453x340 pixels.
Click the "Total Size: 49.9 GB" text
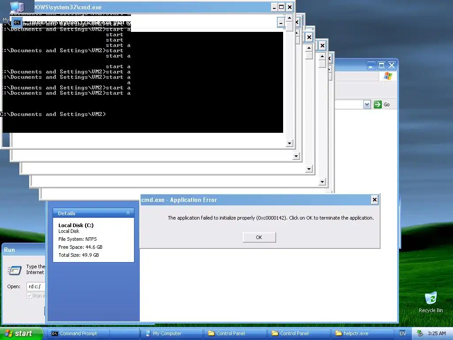pyautogui.click(x=79, y=255)
